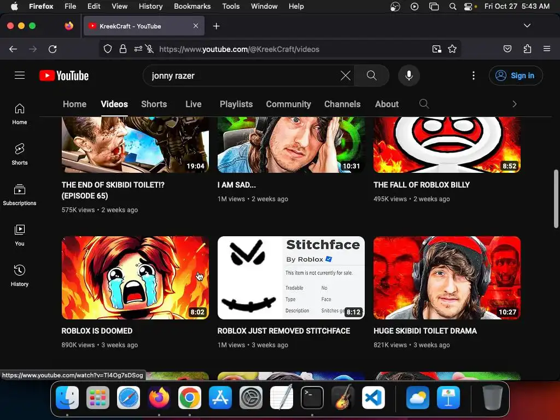Image resolution: width=560 pixels, height=420 pixels.
Task: Open THE END OF SKIBIDI TOILET title
Action: tap(113, 190)
